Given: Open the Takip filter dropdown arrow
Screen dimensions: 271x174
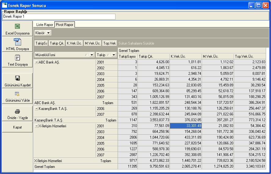Looking at the screenshot, I should point(114,55).
